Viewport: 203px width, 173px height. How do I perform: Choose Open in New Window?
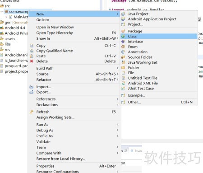[x=74, y=27]
